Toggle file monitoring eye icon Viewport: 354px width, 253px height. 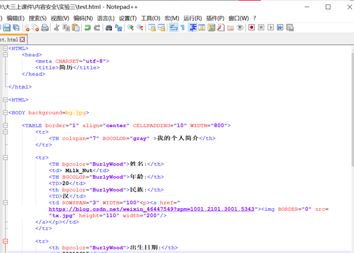pyautogui.click(x=240, y=27)
